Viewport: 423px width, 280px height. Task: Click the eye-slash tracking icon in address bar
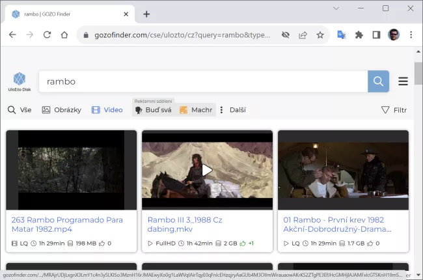tap(285, 35)
